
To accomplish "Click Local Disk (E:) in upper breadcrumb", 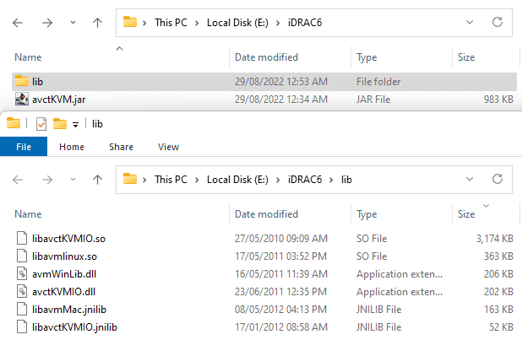I will tap(237, 22).
